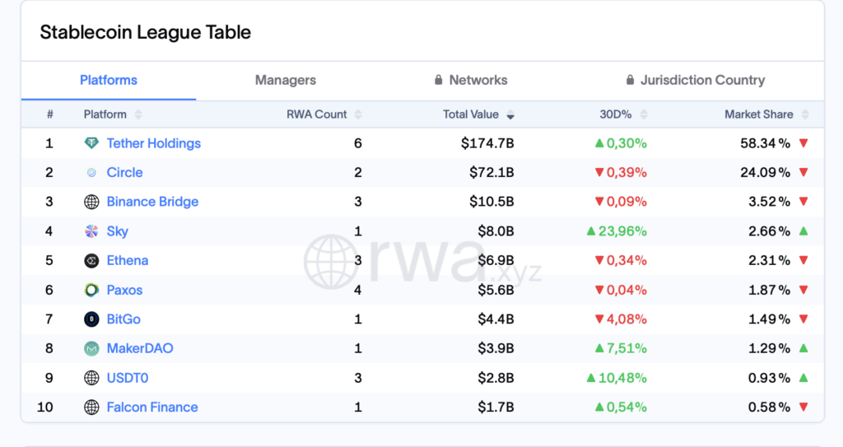Screen dimensions: 843x447
Task: Open the USDT0 platform link
Action: tap(128, 378)
